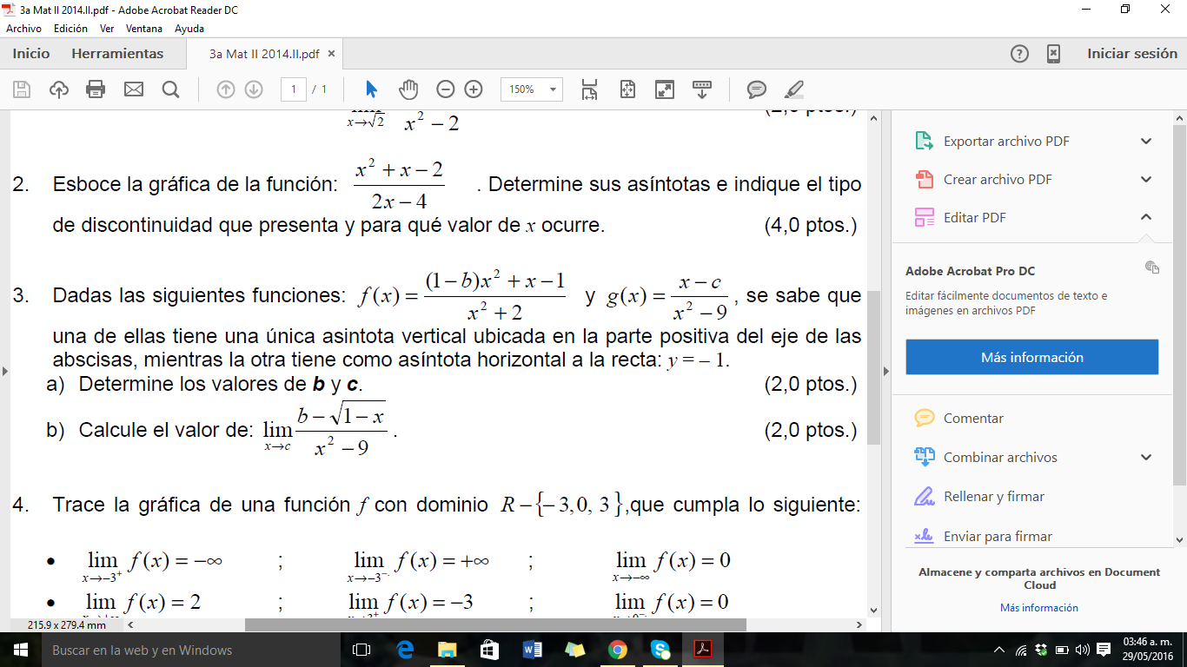The image size is (1187, 667).
Task: Activate the highlight text marker tool
Action: point(793,89)
